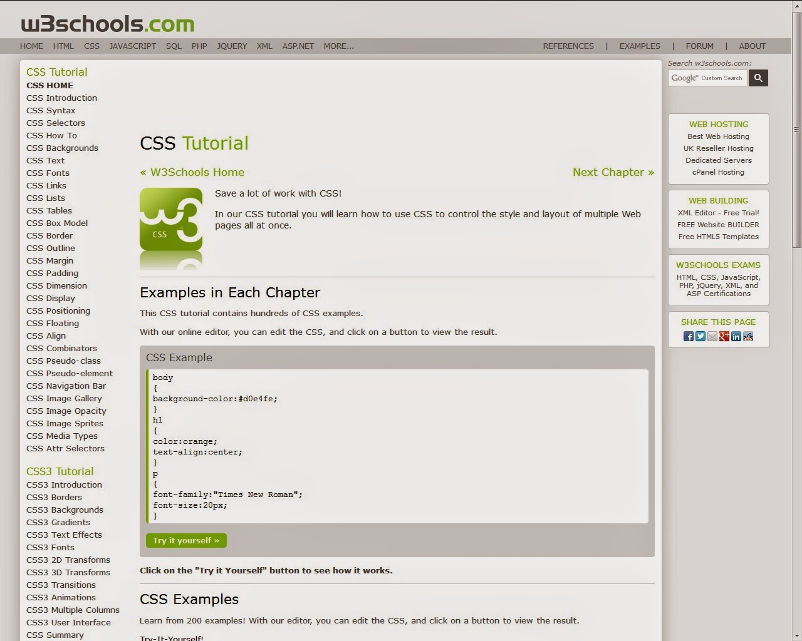Share this page on Reddit
Viewport: 802px width, 641px height.
[x=748, y=336]
